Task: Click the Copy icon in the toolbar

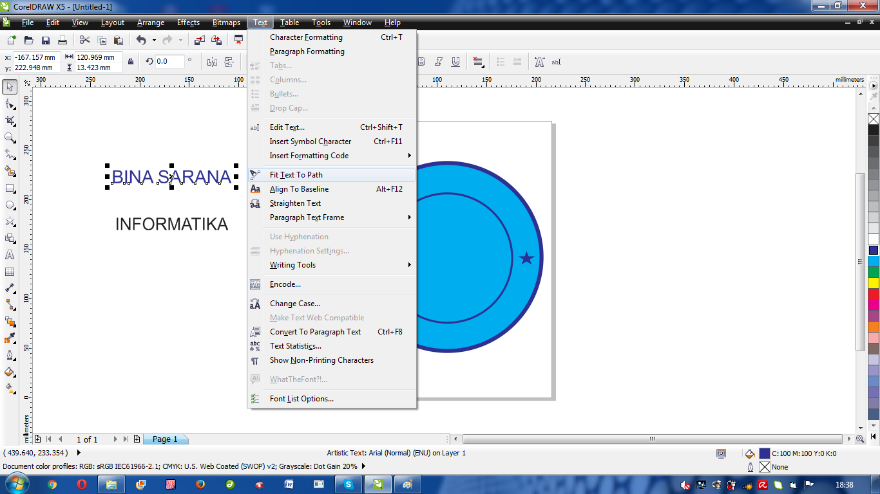Action: tap(102, 40)
